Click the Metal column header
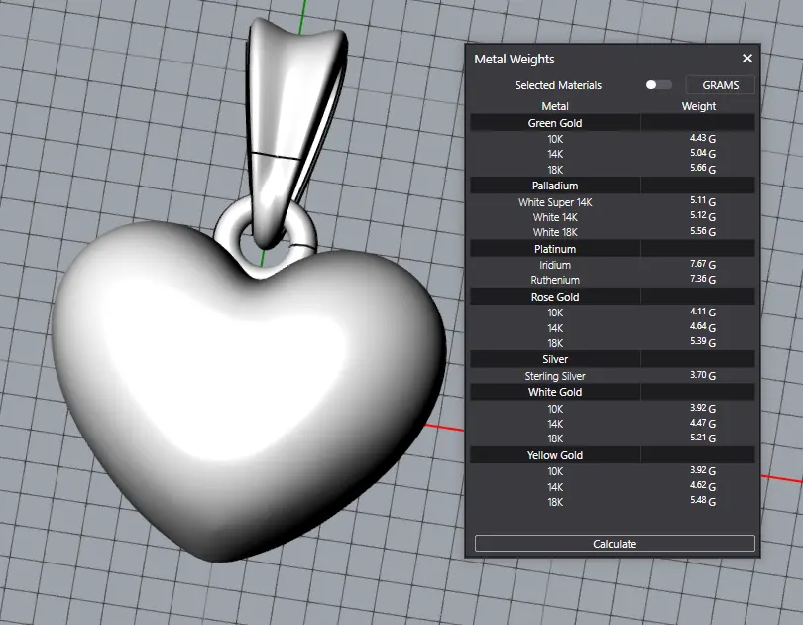803x625 pixels. click(x=555, y=106)
